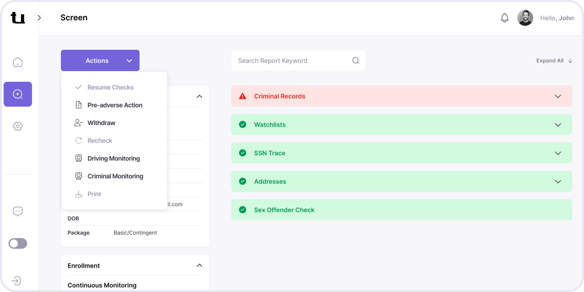The height and width of the screenshot is (292, 584).
Task: Click the magnifier icon in the report search
Action: [355, 61]
